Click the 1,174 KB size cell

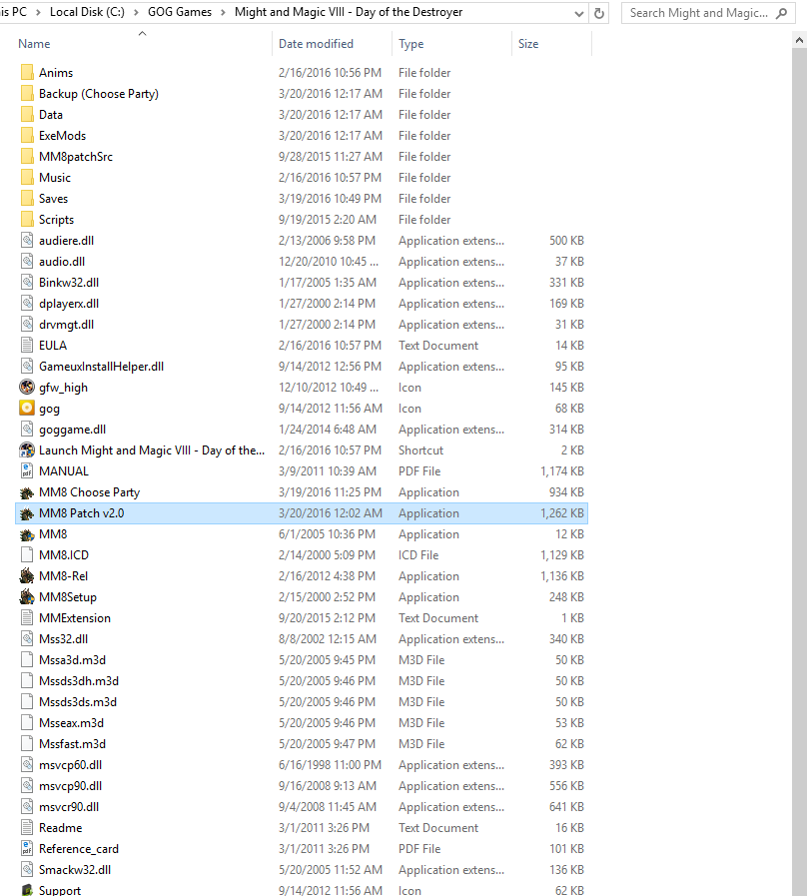coord(562,471)
